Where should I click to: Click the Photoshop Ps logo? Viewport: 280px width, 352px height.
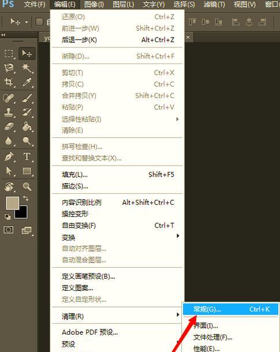click(x=8, y=4)
